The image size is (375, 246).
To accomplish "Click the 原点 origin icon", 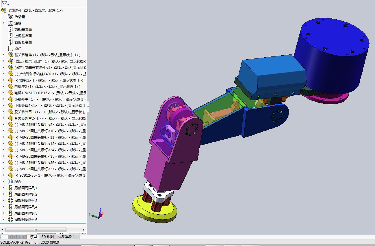I will (10, 48).
